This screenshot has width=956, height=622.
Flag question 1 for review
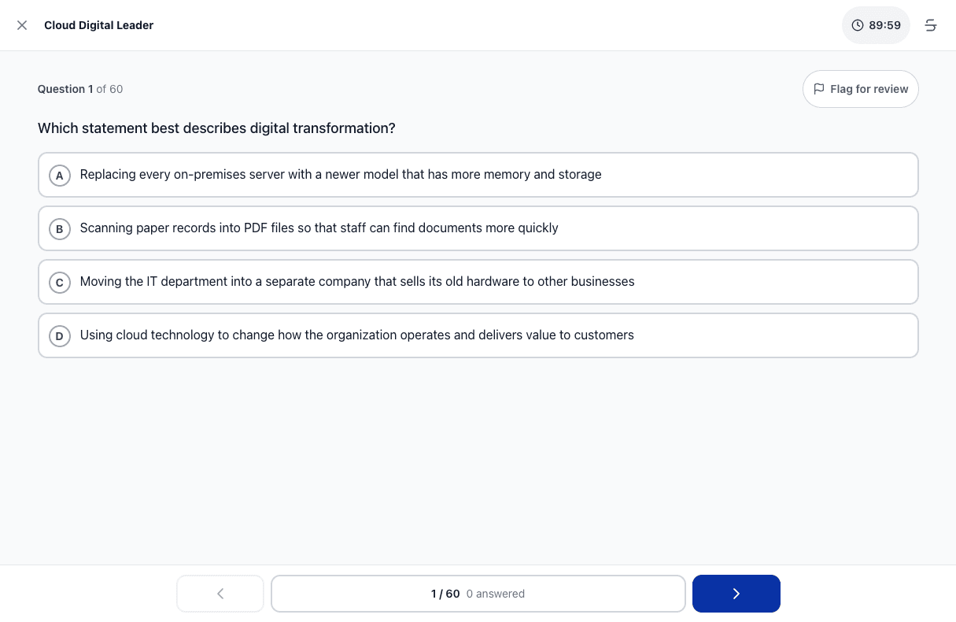pyautogui.click(x=861, y=89)
